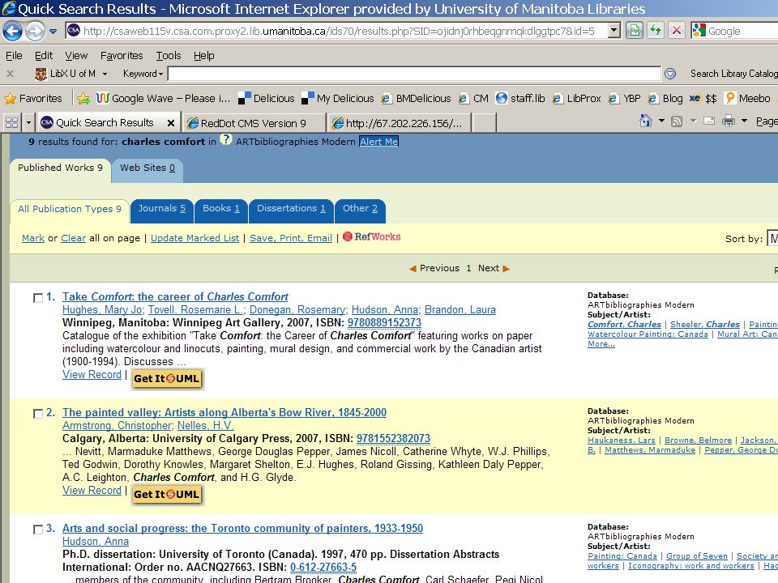This screenshot has height=583, width=778.
Task: Open the Favorites star button
Action: click(33, 98)
